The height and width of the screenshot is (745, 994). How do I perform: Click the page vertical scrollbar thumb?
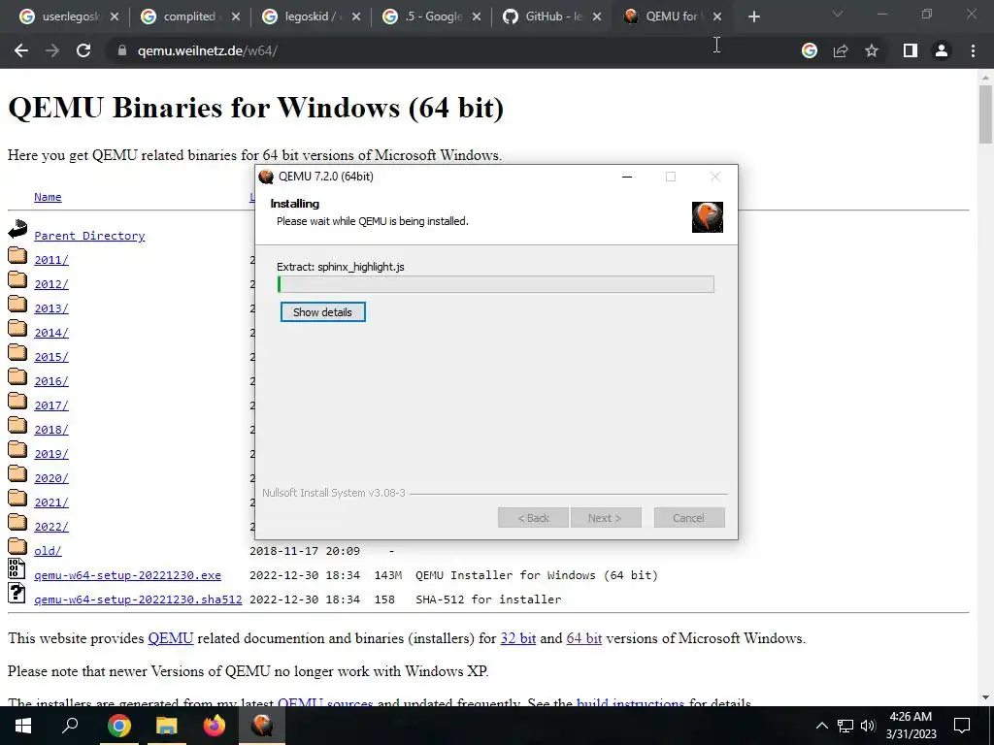pyautogui.click(x=985, y=114)
